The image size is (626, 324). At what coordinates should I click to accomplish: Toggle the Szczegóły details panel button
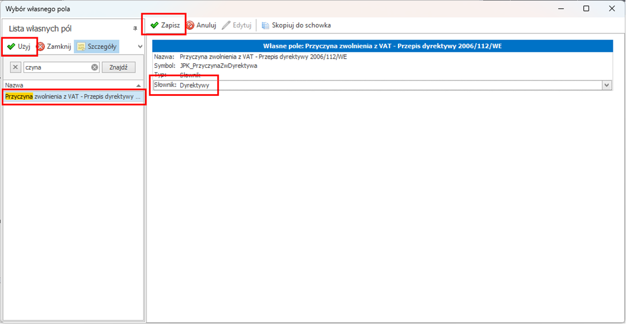(x=96, y=47)
